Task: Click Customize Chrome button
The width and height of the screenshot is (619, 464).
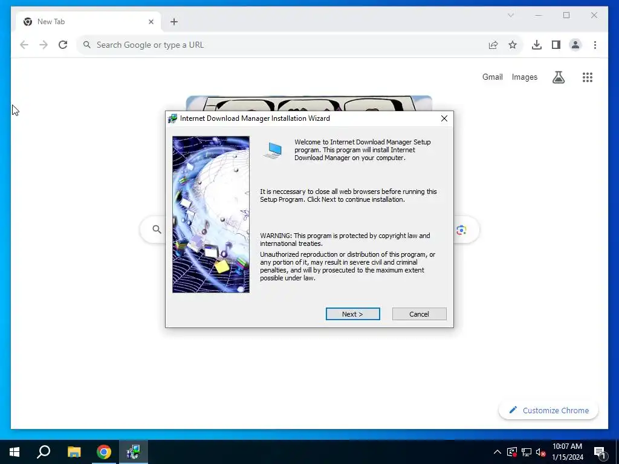Action: pos(549,410)
